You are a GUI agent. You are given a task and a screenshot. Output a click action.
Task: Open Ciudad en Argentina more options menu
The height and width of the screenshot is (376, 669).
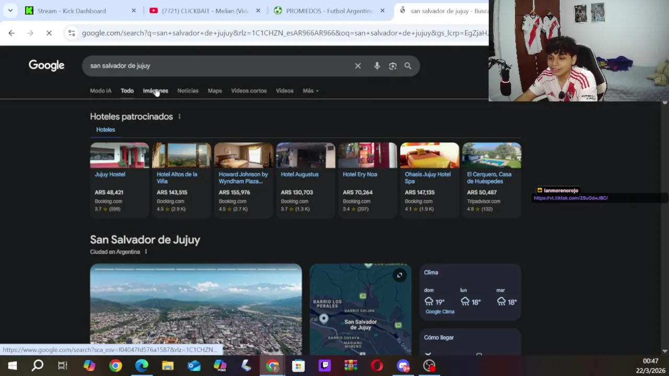pos(146,252)
